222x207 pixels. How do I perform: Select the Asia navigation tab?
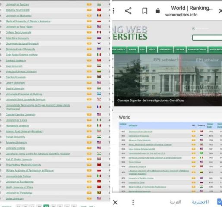pyautogui.click(x=143, y=50)
